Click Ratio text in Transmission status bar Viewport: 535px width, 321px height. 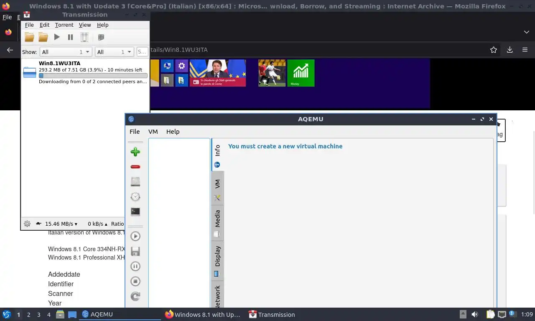click(x=117, y=224)
